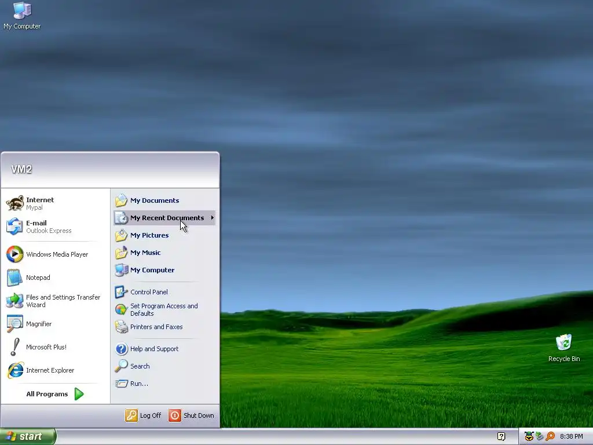Image resolution: width=593 pixels, height=445 pixels.
Task: Click the Outlook Express subtitle text
Action: [49, 231]
